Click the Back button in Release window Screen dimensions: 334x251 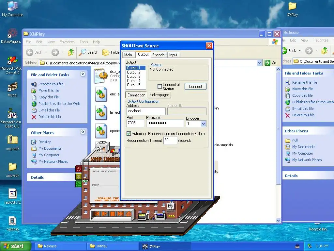[289, 51]
